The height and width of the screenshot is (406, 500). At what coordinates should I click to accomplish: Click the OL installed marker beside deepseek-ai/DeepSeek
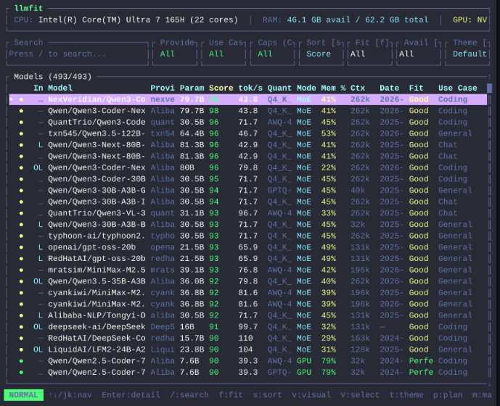point(38,327)
